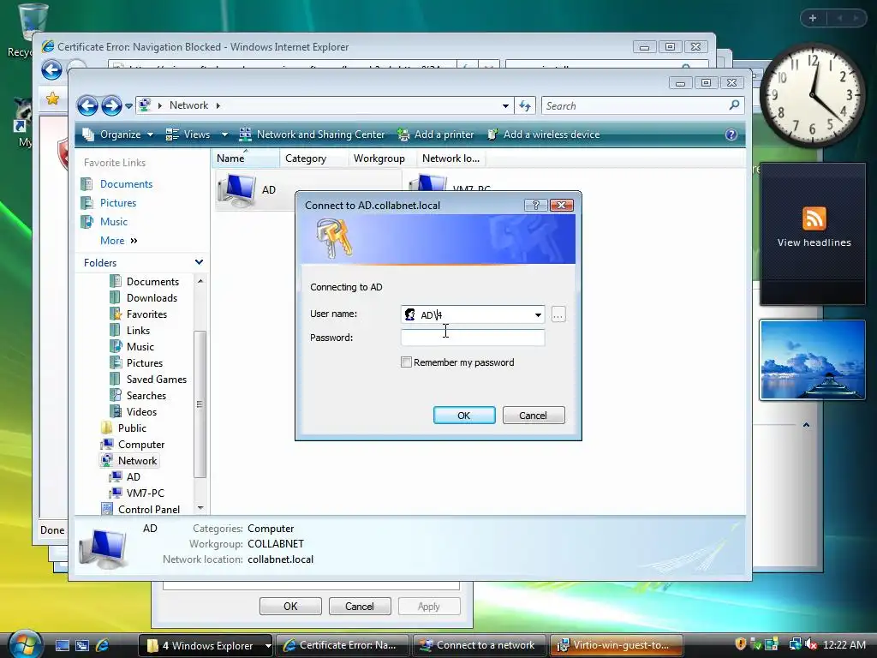This screenshot has height=658, width=877.
Task: Click folders tree scrollbar up arrow
Action: (200, 281)
